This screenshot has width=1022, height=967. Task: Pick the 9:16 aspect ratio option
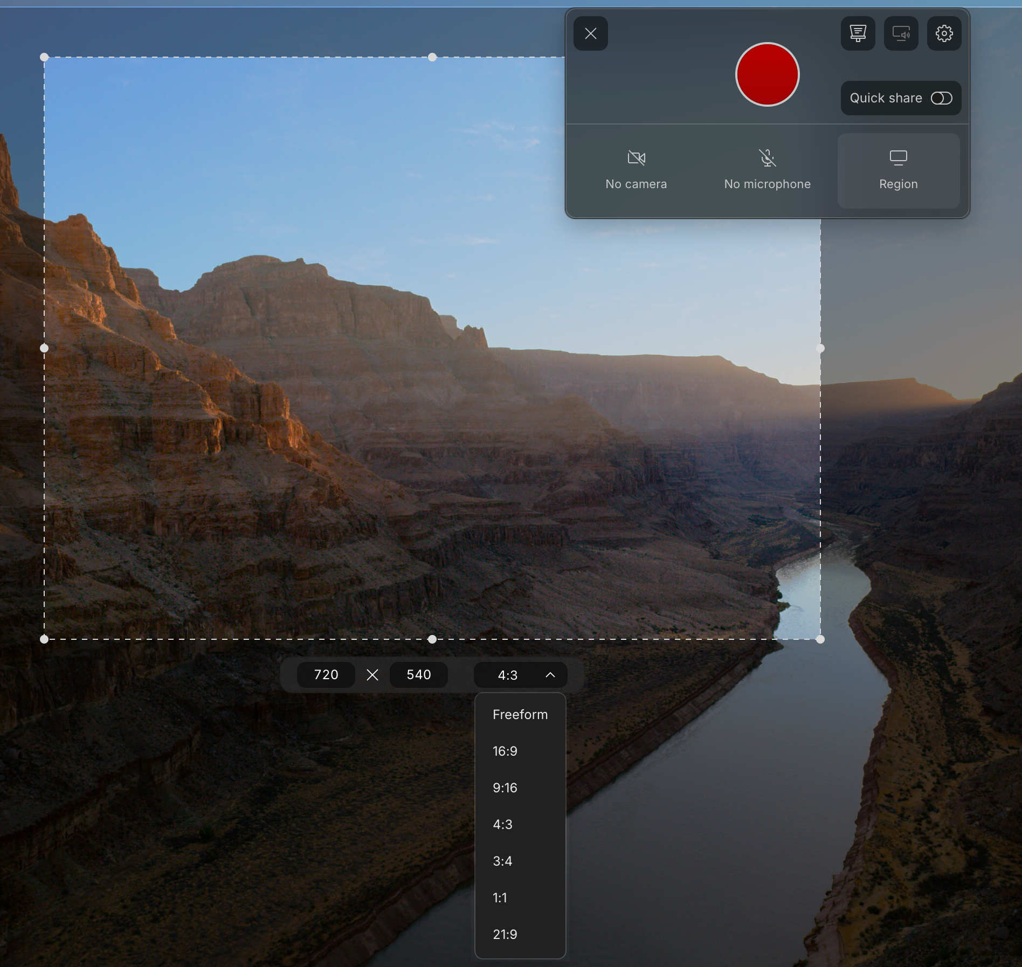coord(520,788)
